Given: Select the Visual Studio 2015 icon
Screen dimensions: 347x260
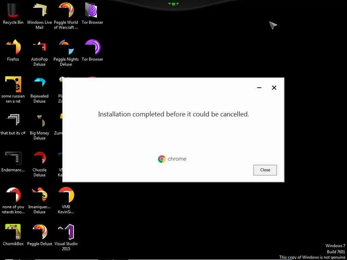Looking at the screenshot, I should (x=66, y=237).
